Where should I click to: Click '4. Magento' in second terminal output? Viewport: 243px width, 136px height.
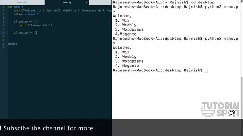(127, 66)
